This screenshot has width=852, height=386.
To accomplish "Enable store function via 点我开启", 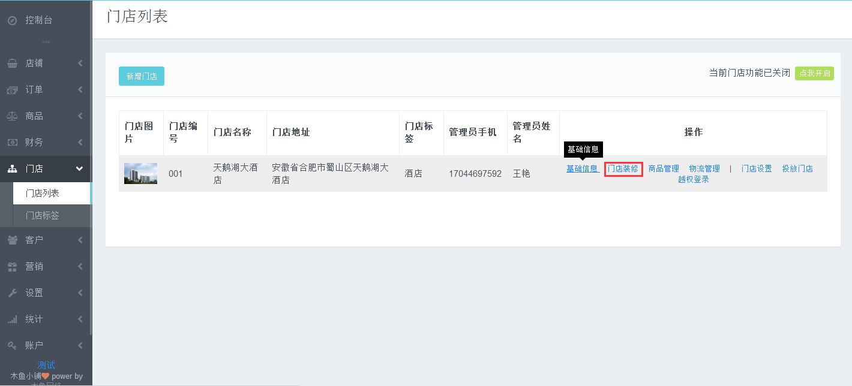I will [x=814, y=73].
